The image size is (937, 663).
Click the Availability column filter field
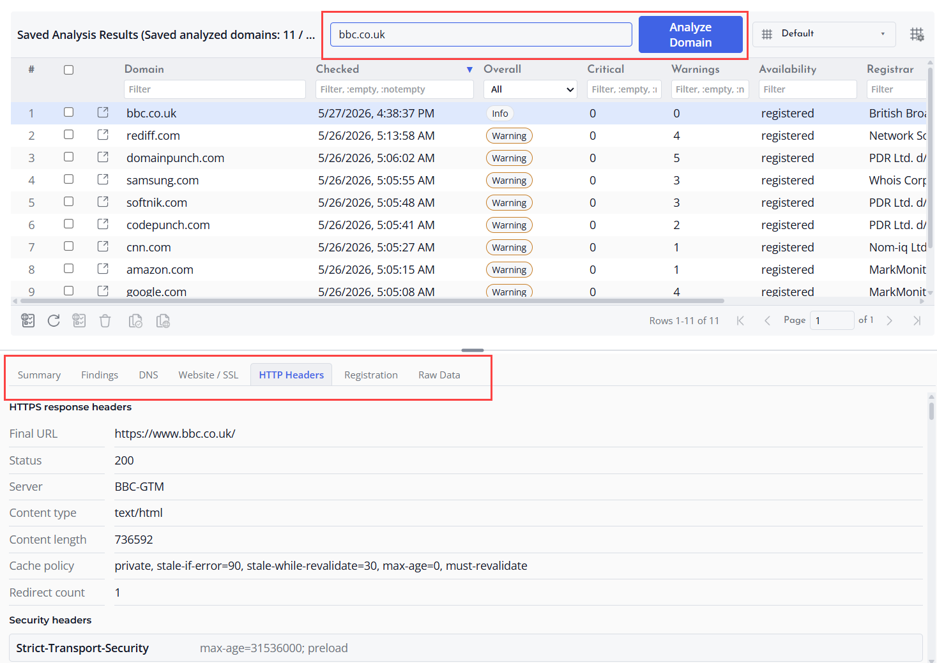click(x=808, y=89)
